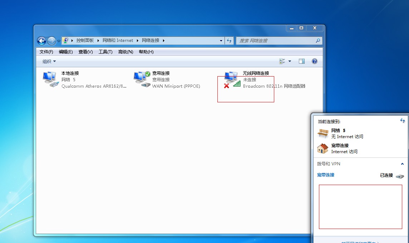Expand arrow after 网络和 Internet breadcrumb

[137, 40]
